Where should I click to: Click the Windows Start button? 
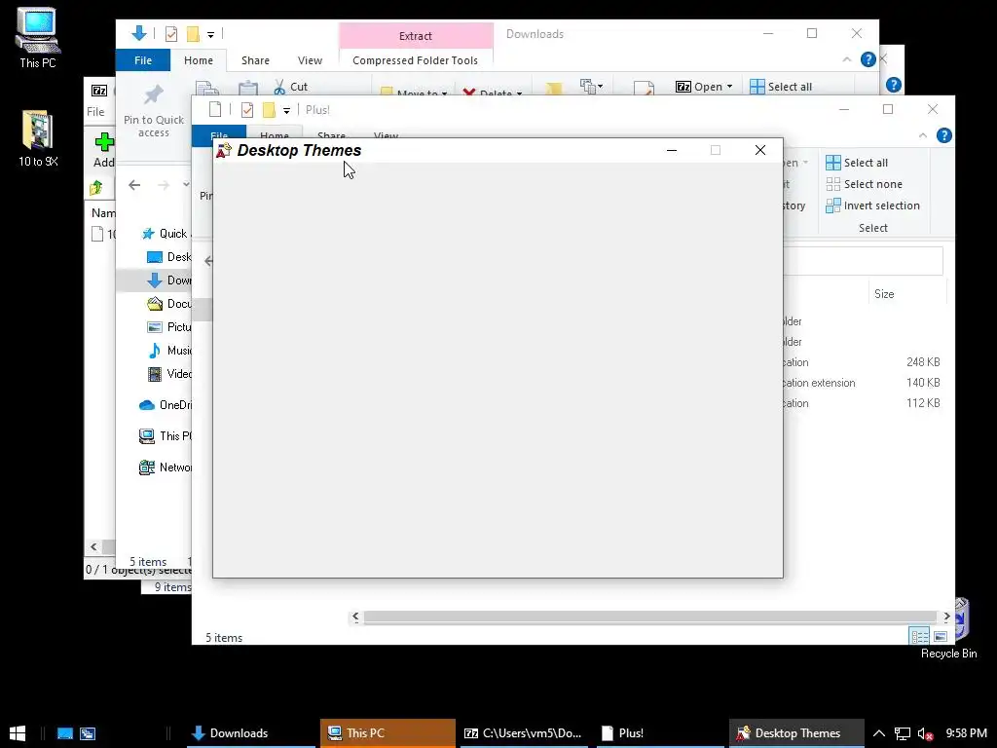tap(18, 733)
